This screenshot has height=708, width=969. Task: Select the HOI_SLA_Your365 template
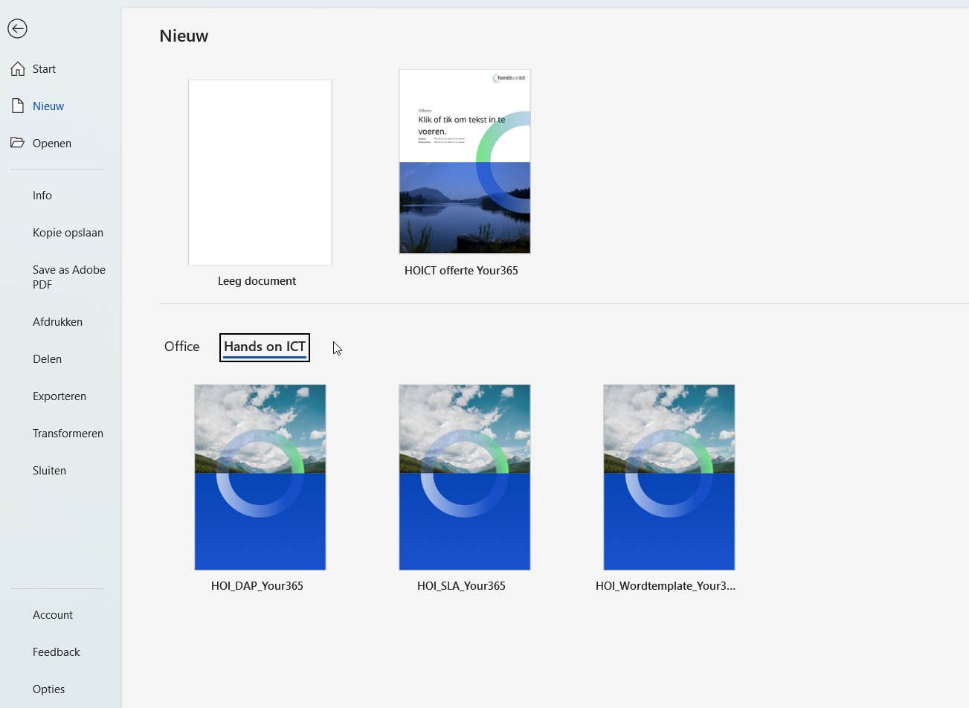click(x=464, y=477)
